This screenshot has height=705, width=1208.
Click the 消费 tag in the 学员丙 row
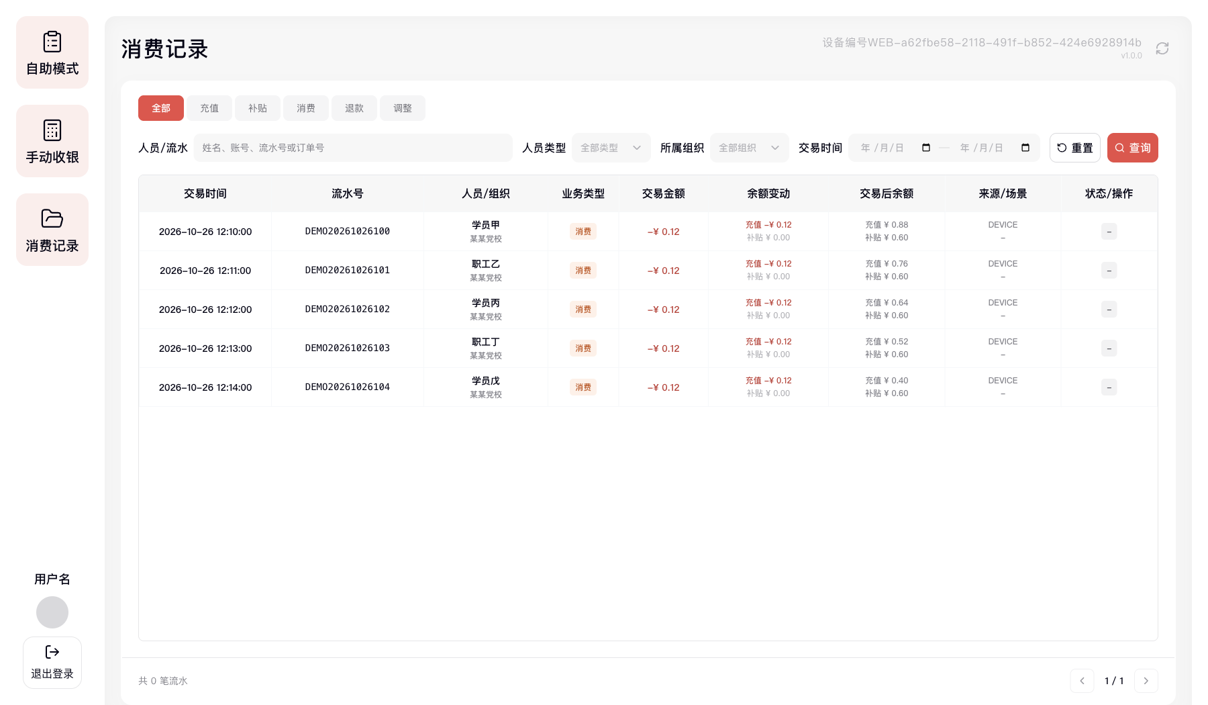pos(583,310)
